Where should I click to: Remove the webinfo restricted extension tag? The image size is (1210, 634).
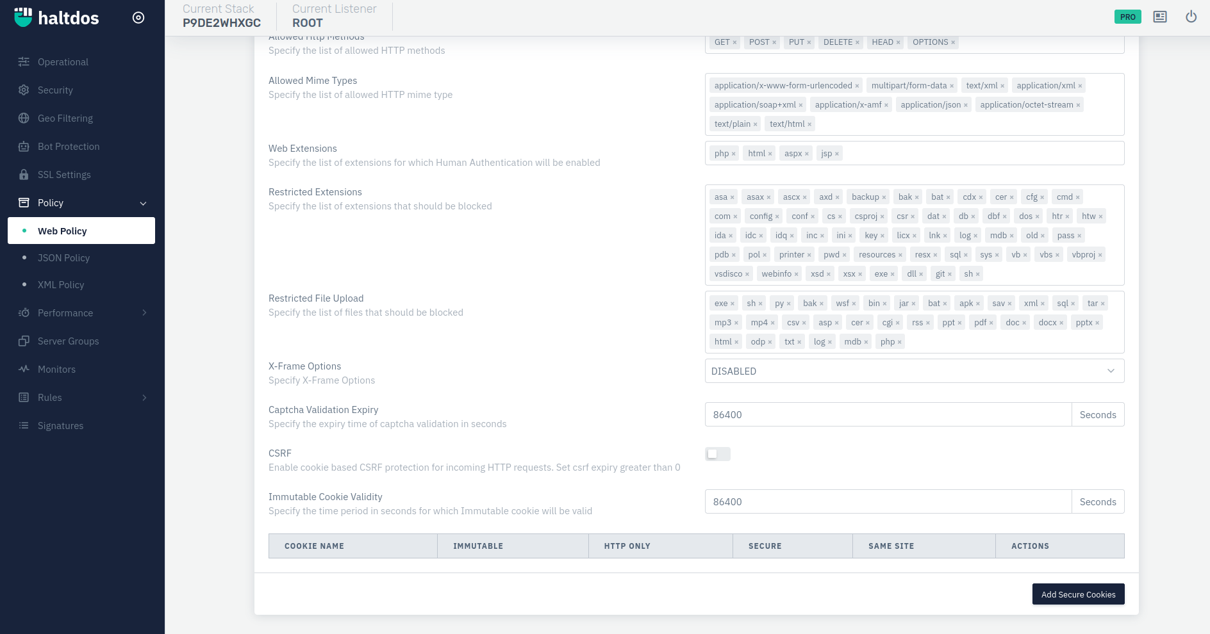797,275
